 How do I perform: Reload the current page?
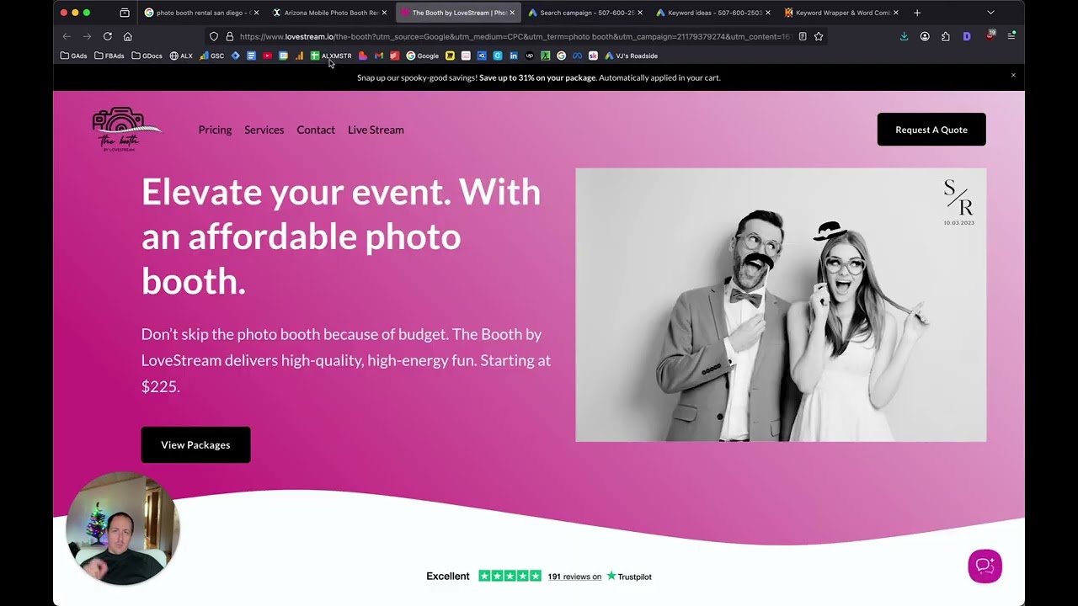coord(108,36)
